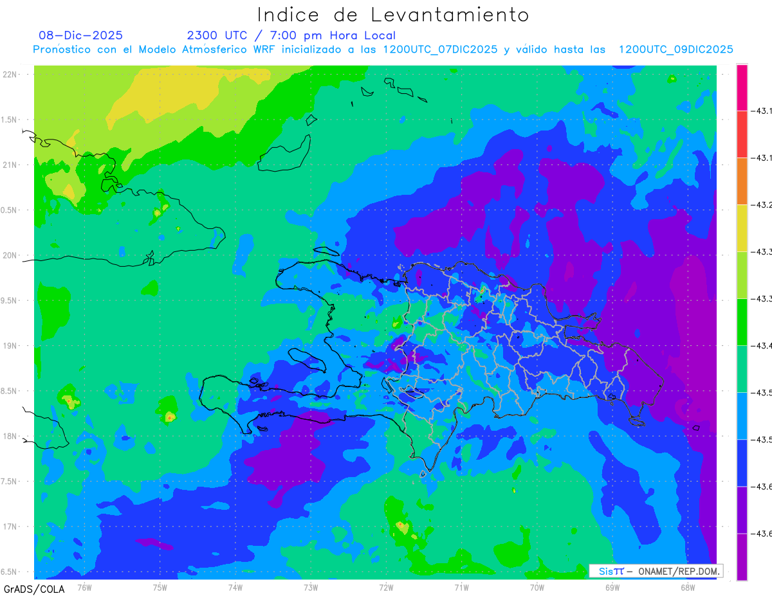Click the 21N latitude label
Screen dimensions: 772x596
click(11, 165)
